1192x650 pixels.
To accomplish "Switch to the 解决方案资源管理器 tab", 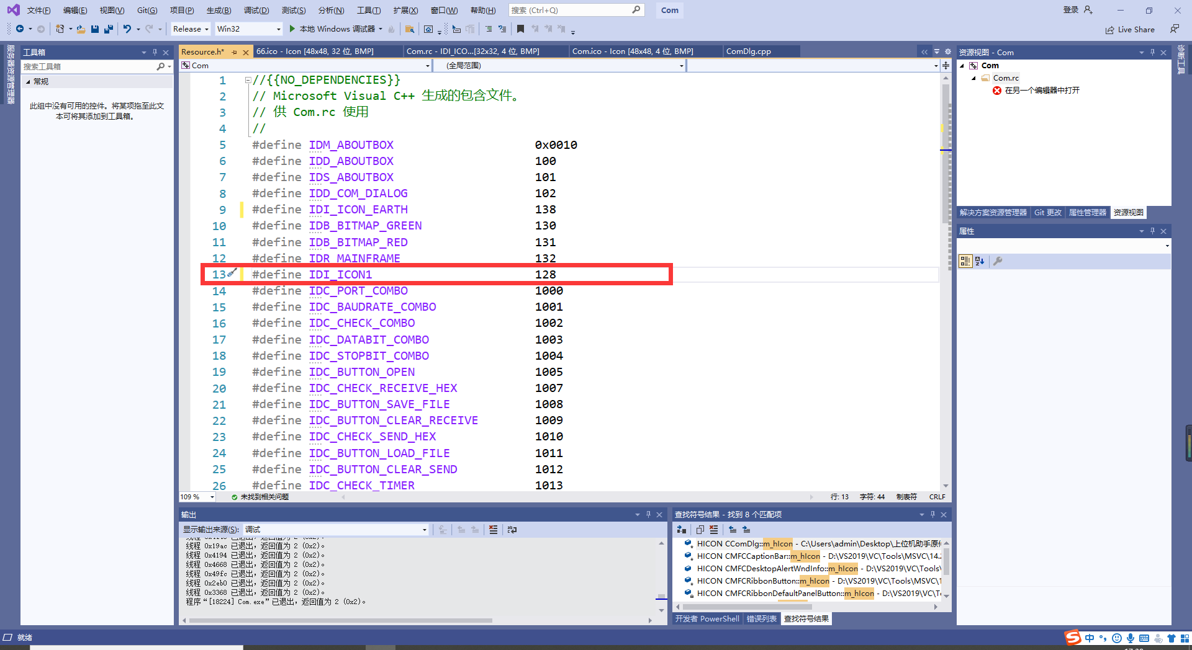I will (x=993, y=213).
